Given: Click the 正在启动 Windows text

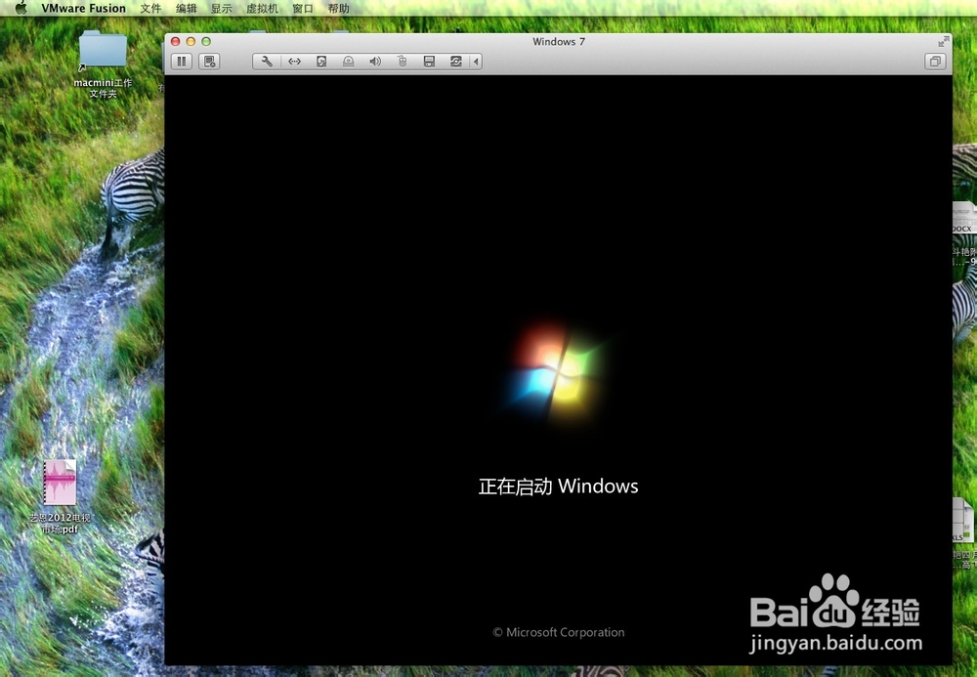Looking at the screenshot, I should click(558, 486).
